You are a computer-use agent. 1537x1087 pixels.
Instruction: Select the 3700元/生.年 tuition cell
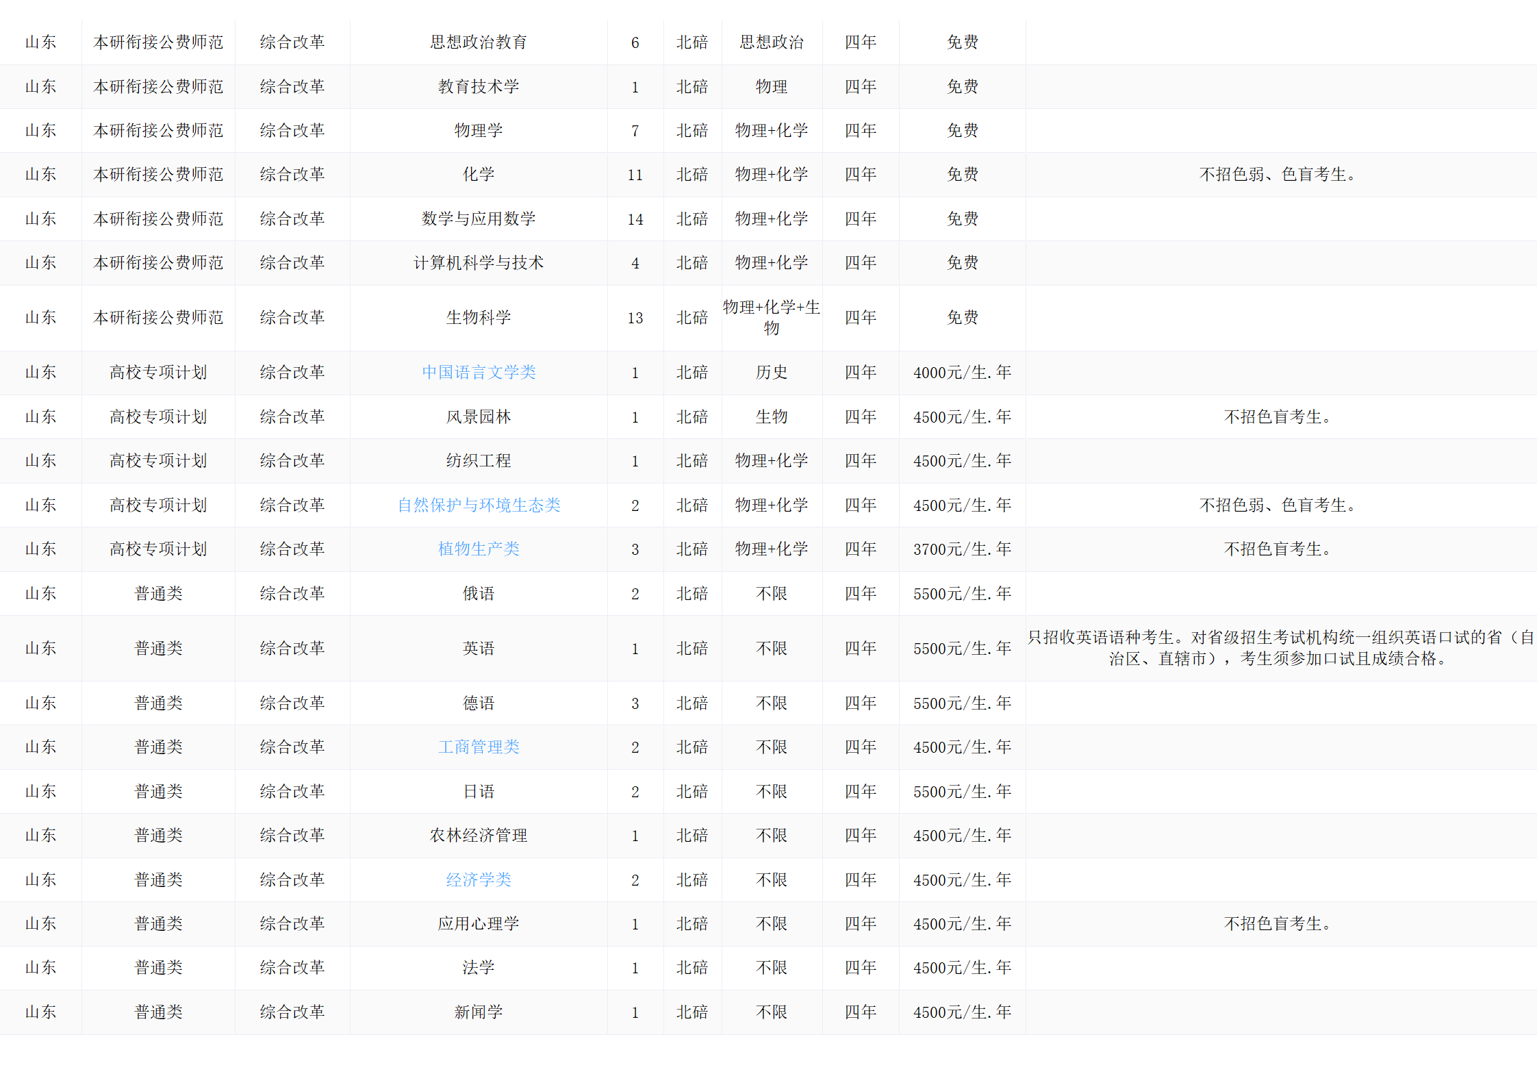tap(962, 549)
